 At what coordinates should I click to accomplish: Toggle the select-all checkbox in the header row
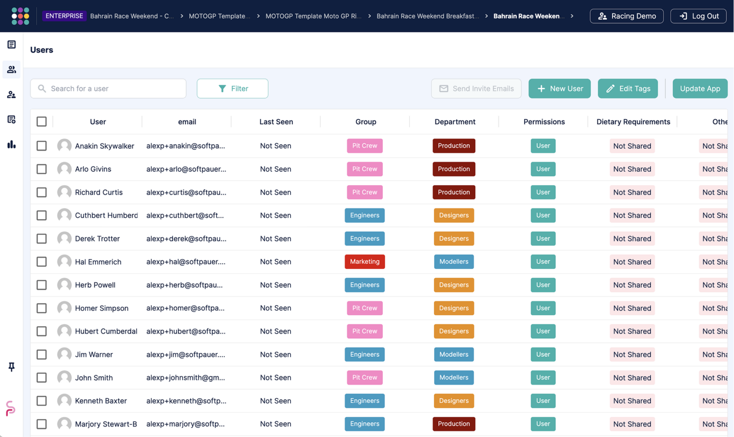click(x=42, y=121)
